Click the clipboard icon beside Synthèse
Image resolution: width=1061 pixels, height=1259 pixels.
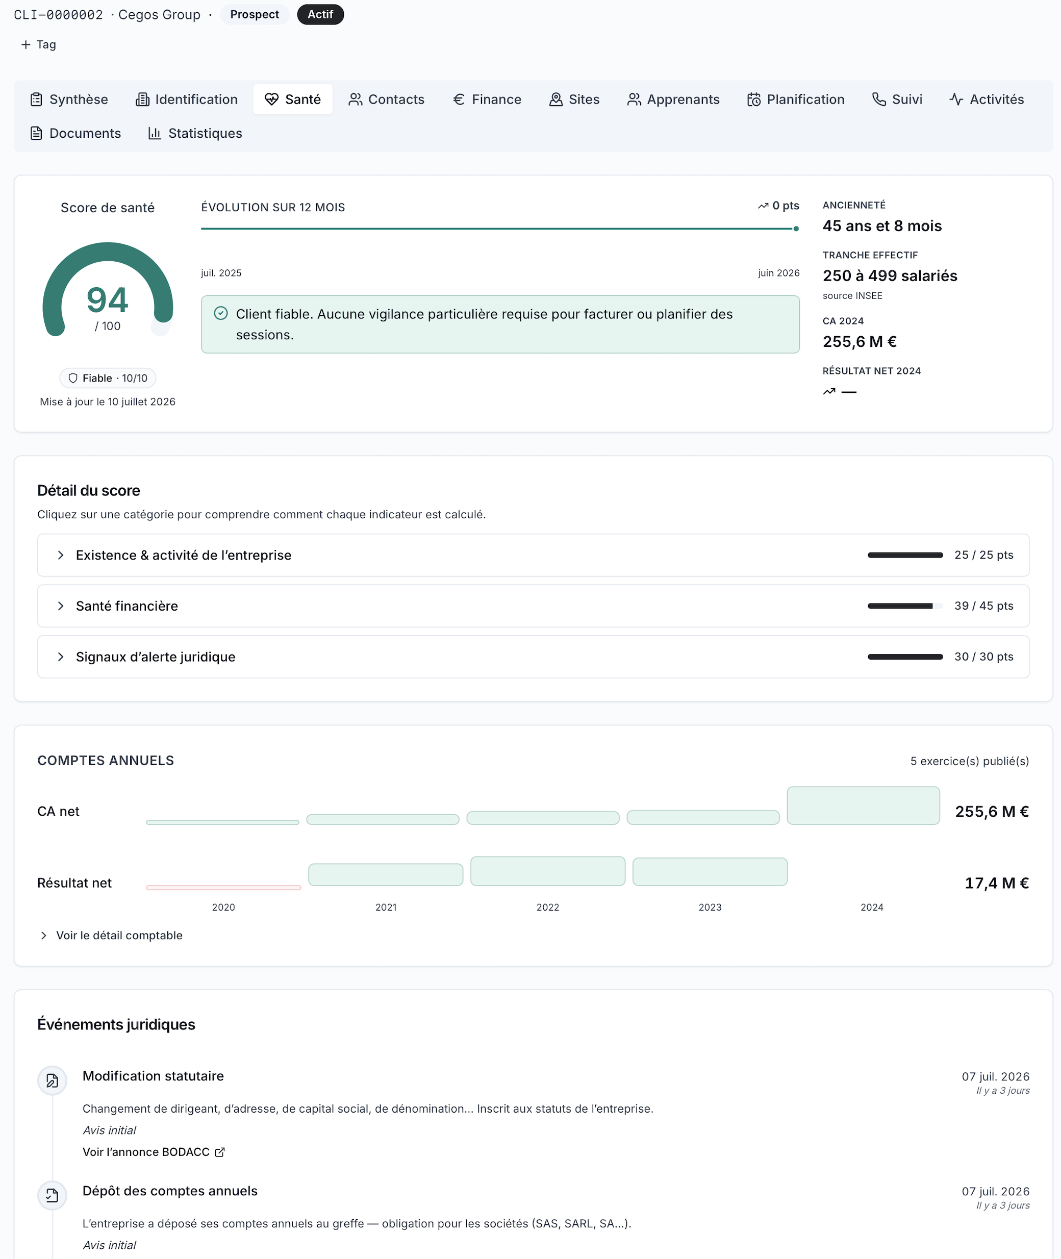[36, 99]
